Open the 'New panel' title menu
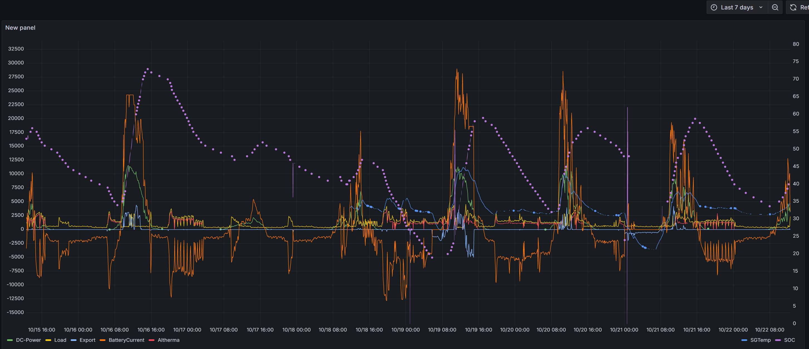The width and height of the screenshot is (809, 349). coord(20,27)
